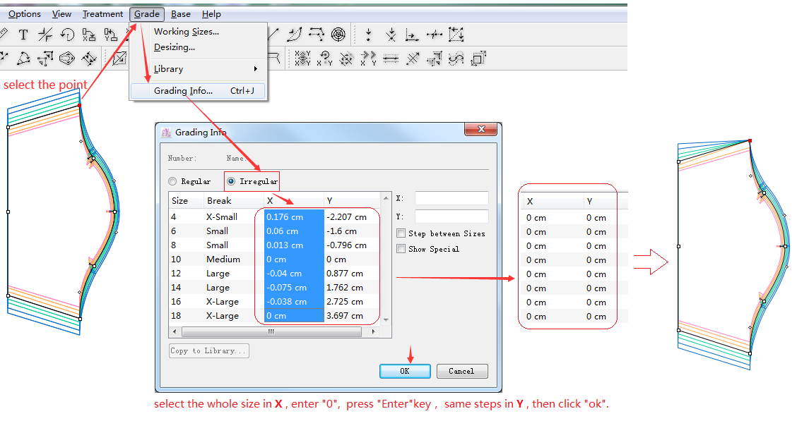Click the stacked XY grading icon
This screenshot has height=428, width=797.
(x=302, y=59)
